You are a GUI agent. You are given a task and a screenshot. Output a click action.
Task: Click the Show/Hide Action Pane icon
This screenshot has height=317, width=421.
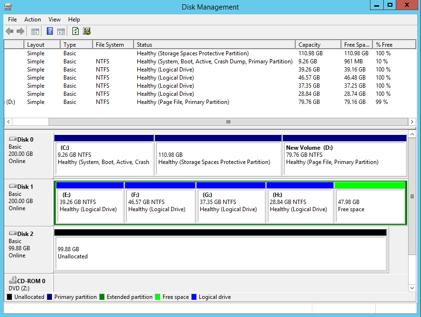coord(61,31)
